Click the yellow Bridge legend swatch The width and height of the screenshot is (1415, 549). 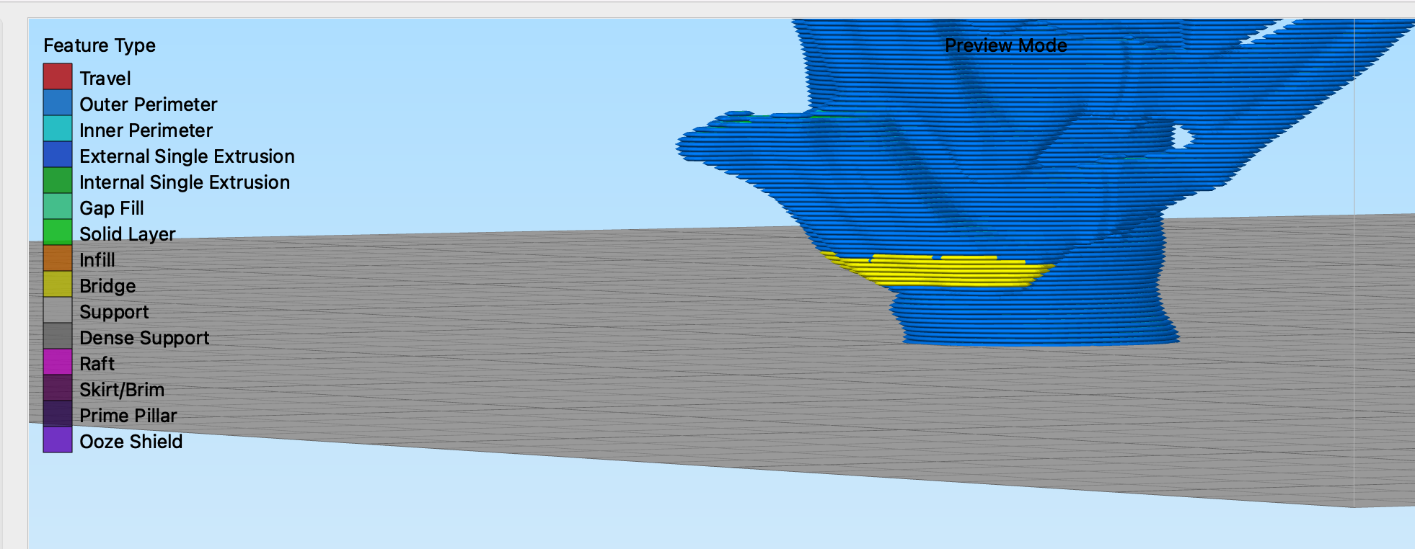tap(58, 284)
